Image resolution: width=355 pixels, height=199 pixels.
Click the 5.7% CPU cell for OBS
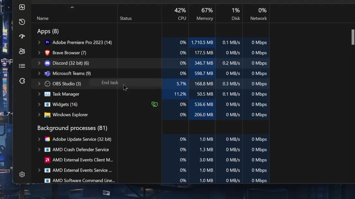(x=175, y=84)
